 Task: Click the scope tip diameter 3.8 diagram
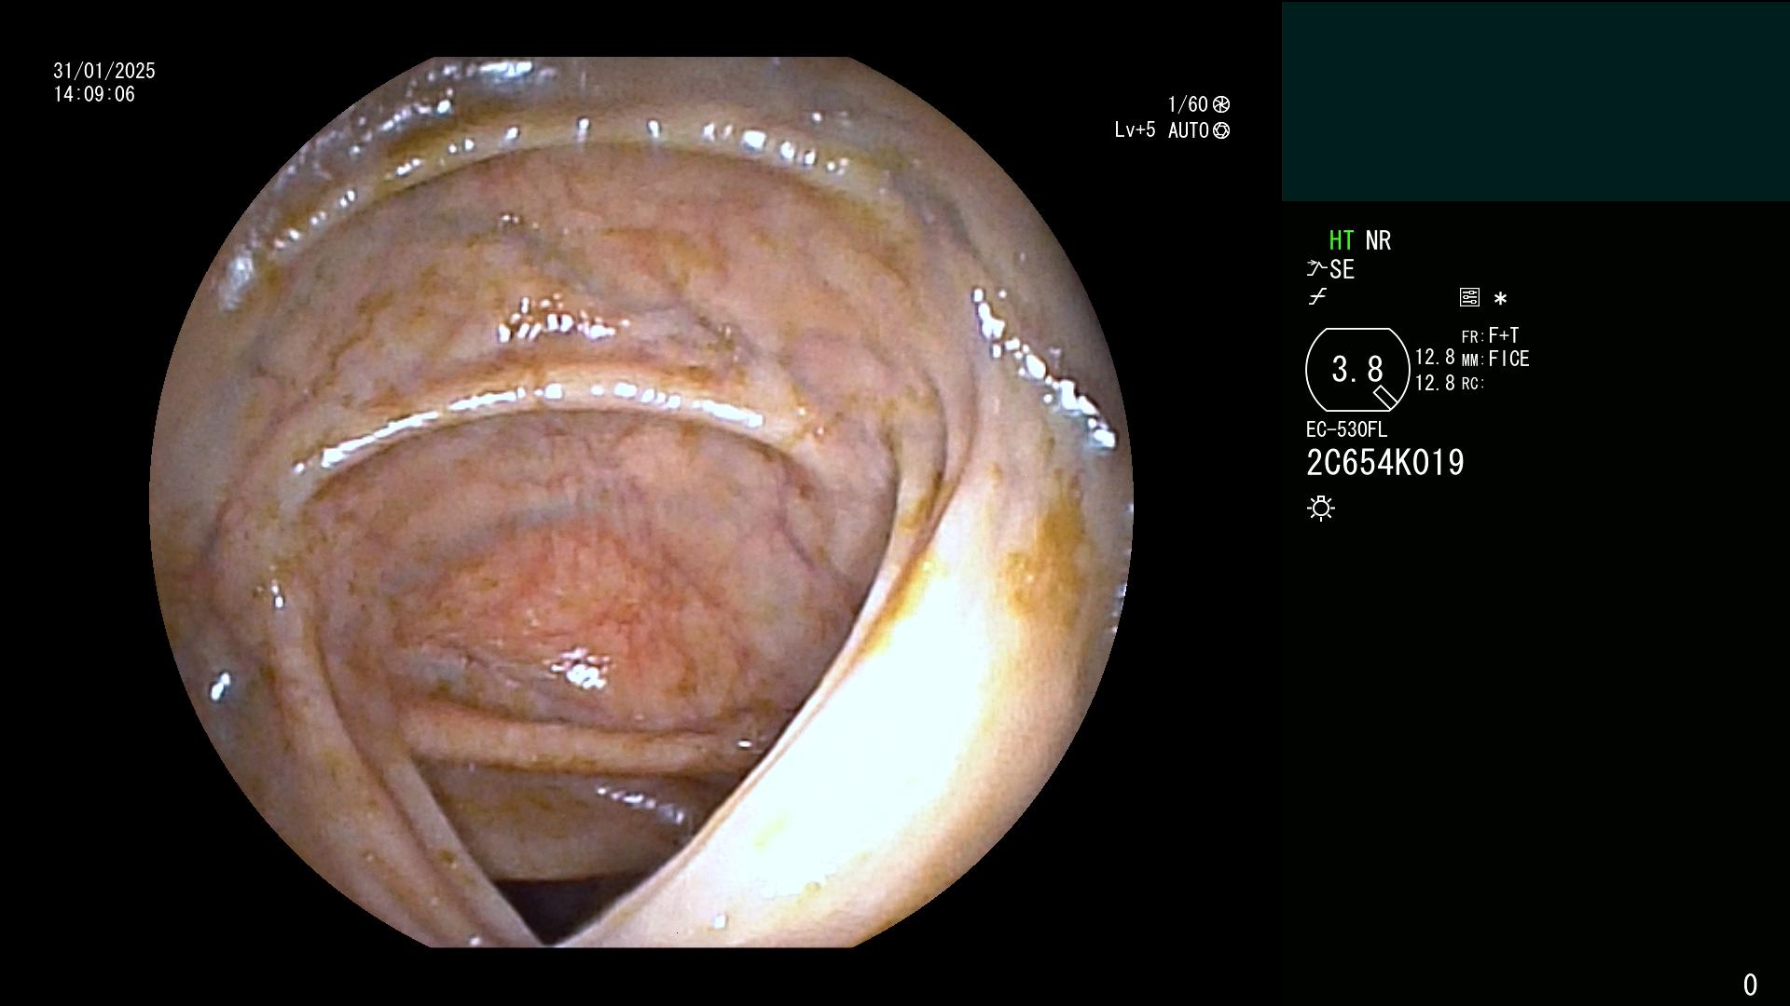tap(1357, 370)
